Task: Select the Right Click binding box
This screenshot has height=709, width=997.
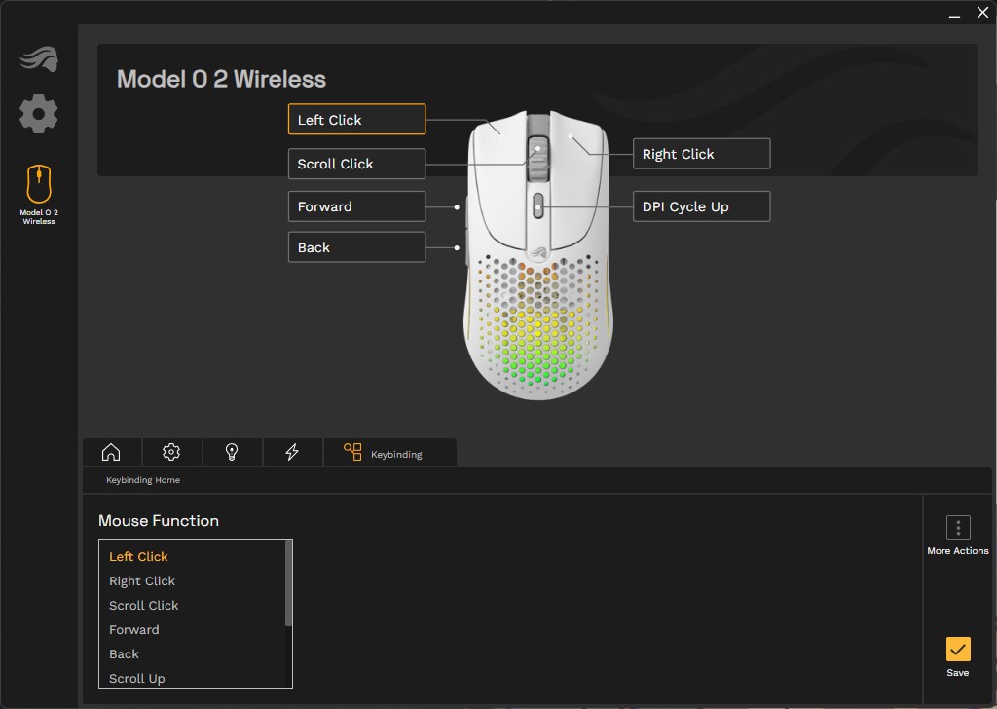Action: [x=701, y=154]
